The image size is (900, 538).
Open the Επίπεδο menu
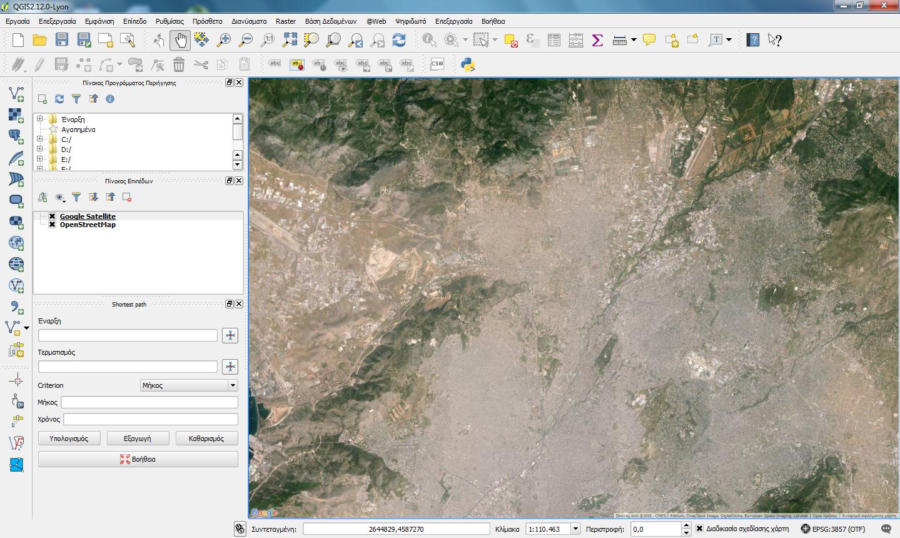pyautogui.click(x=134, y=21)
